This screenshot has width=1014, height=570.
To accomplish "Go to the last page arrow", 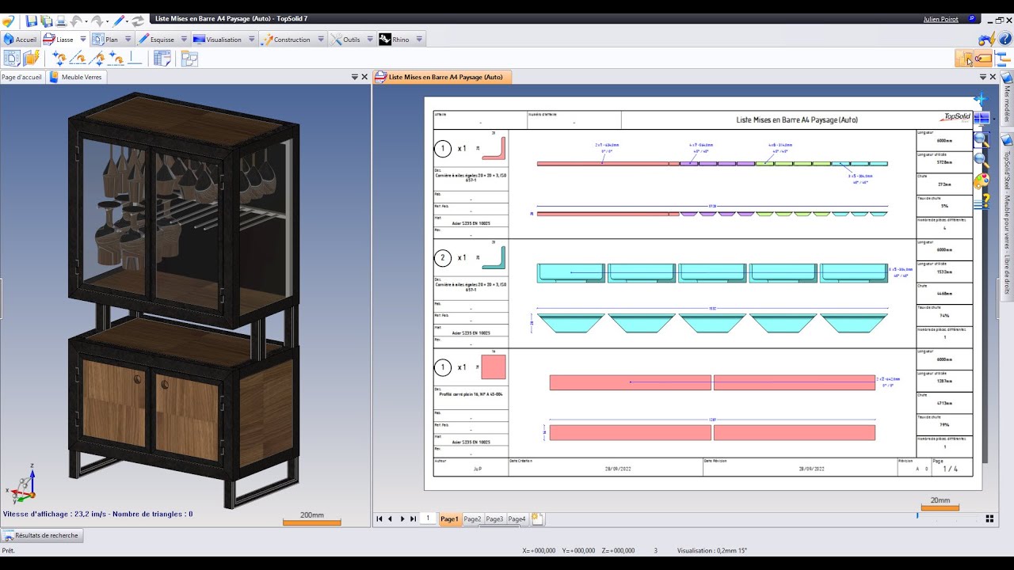I will coord(413,519).
